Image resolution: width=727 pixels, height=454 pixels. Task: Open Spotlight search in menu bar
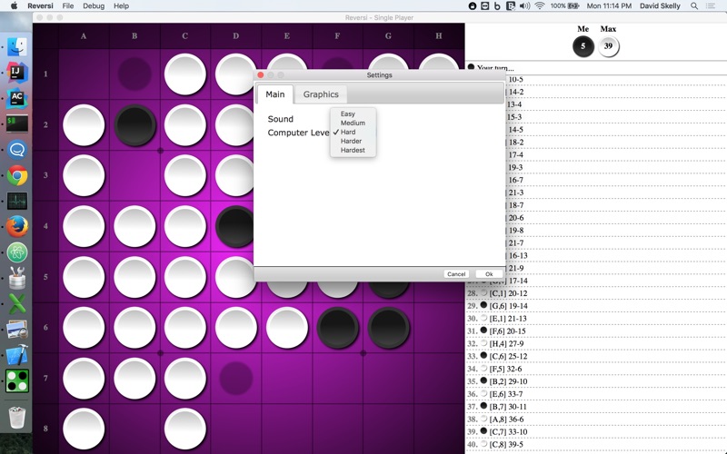pyautogui.click(x=694, y=5)
